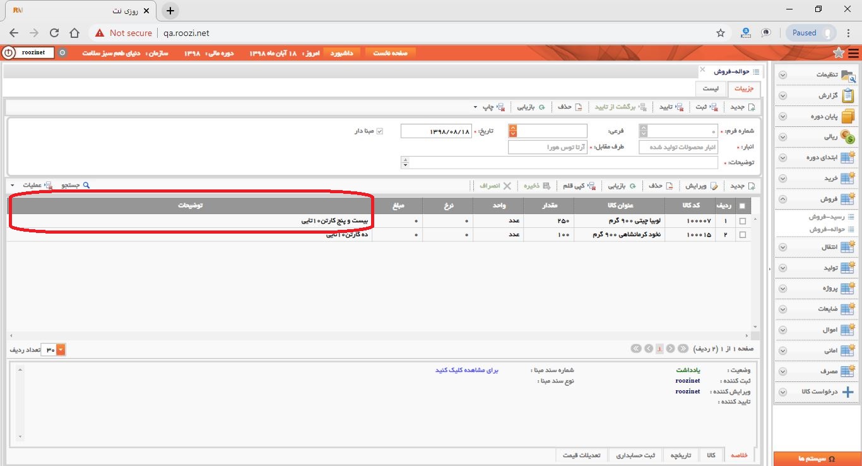This screenshot has width=862, height=466.
Task: Click the ثبت button in form toolbar
Action: (x=706, y=107)
